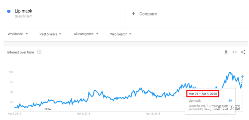Expand the Web Search type dropdown
The height and width of the screenshot is (120, 249).
coord(121,34)
